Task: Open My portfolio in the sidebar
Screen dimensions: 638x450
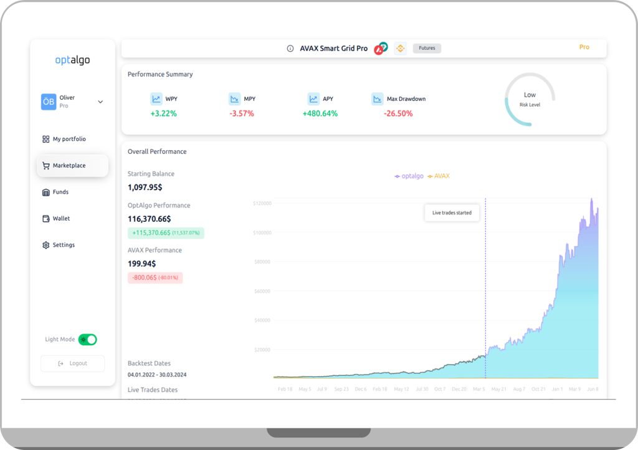Action: [69, 140]
